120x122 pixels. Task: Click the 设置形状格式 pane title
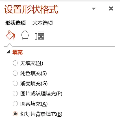tap(31, 9)
